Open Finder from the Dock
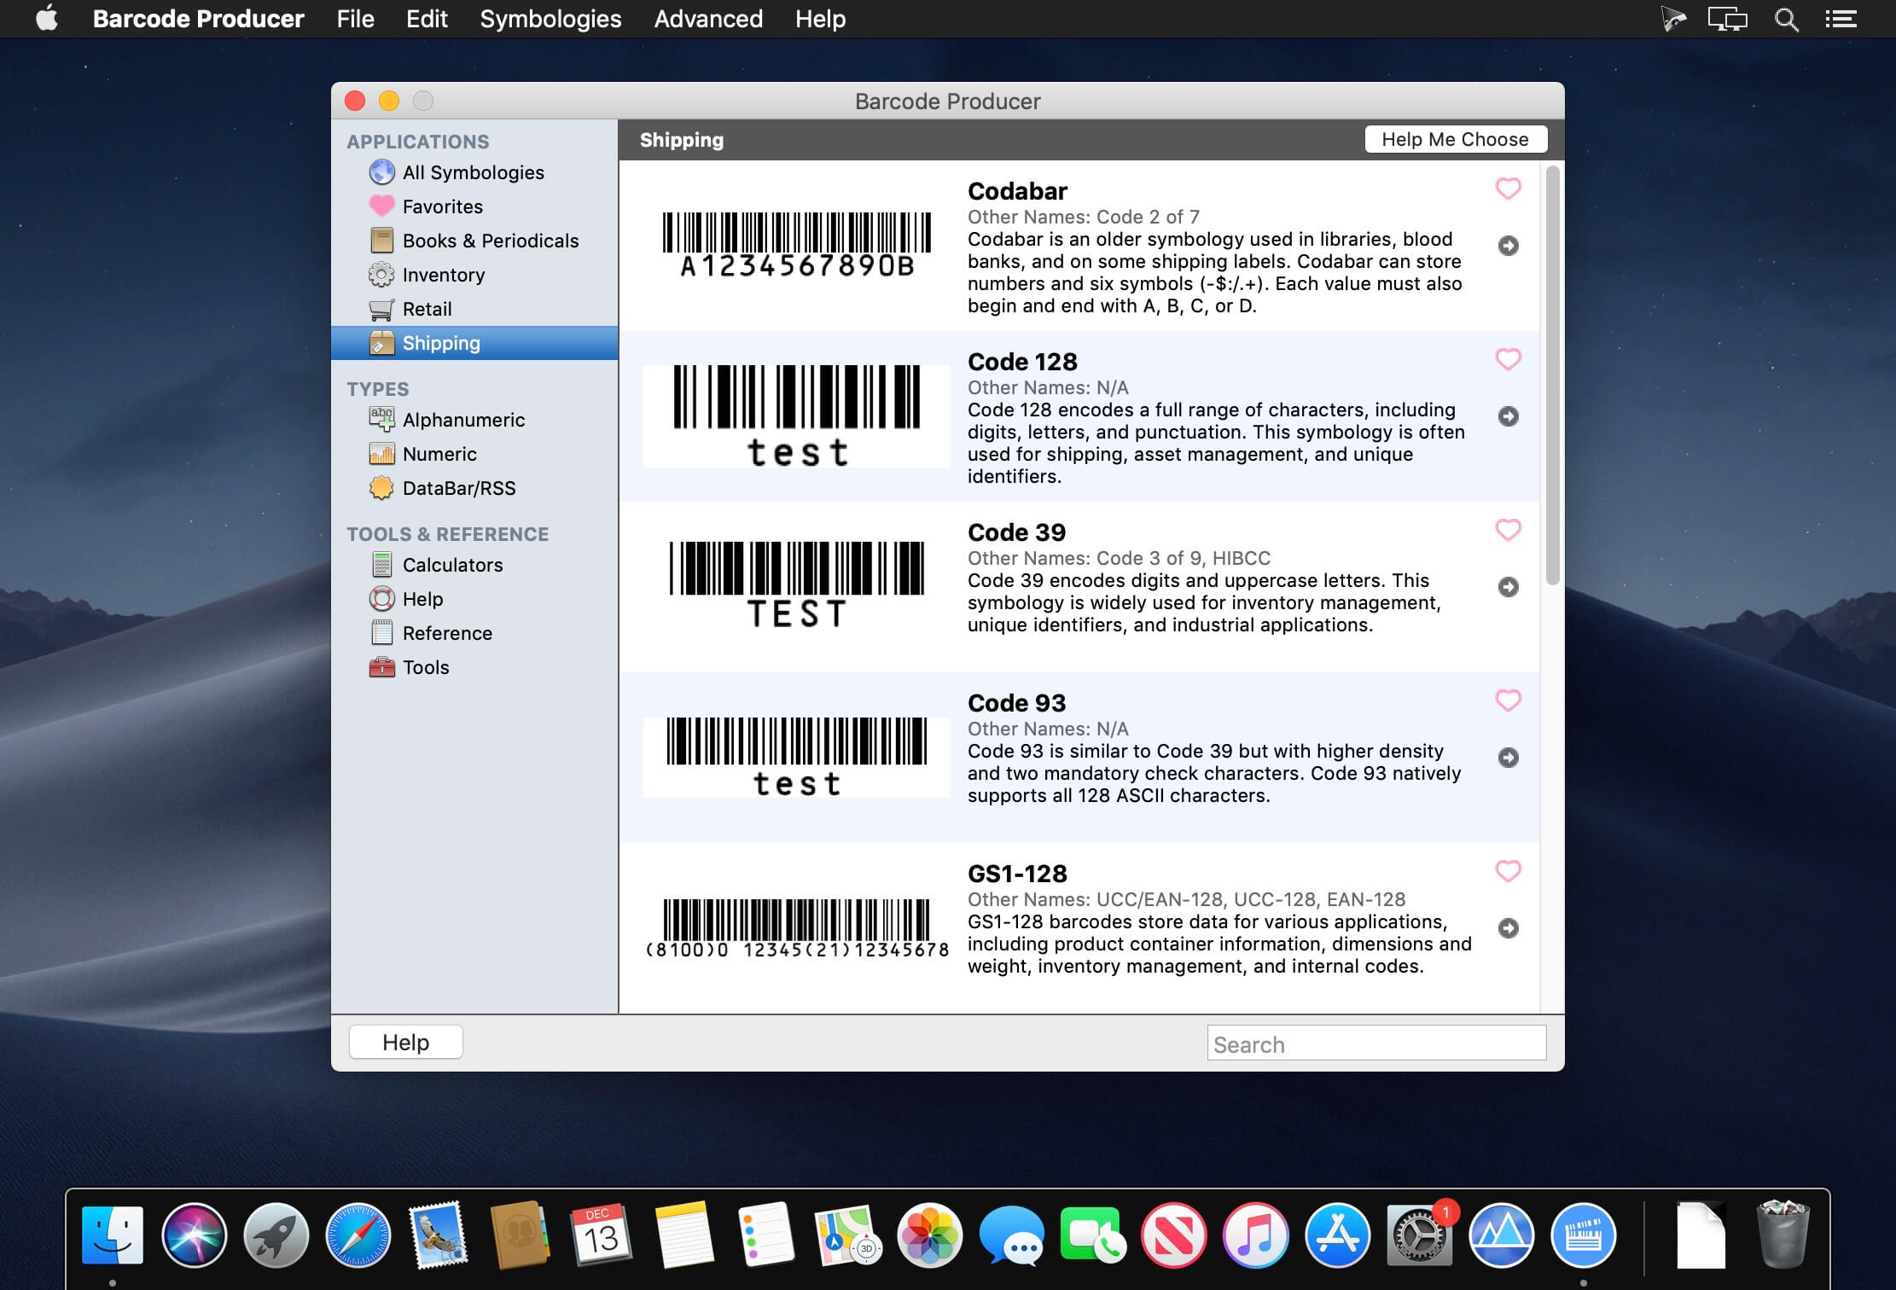The width and height of the screenshot is (1896, 1290). click(x=113, y=1235)
